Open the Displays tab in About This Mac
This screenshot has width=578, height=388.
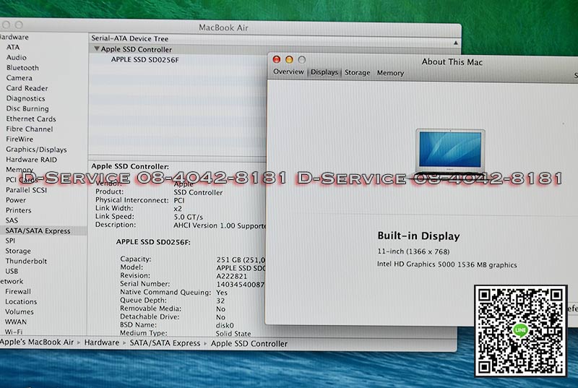(324, 72)
